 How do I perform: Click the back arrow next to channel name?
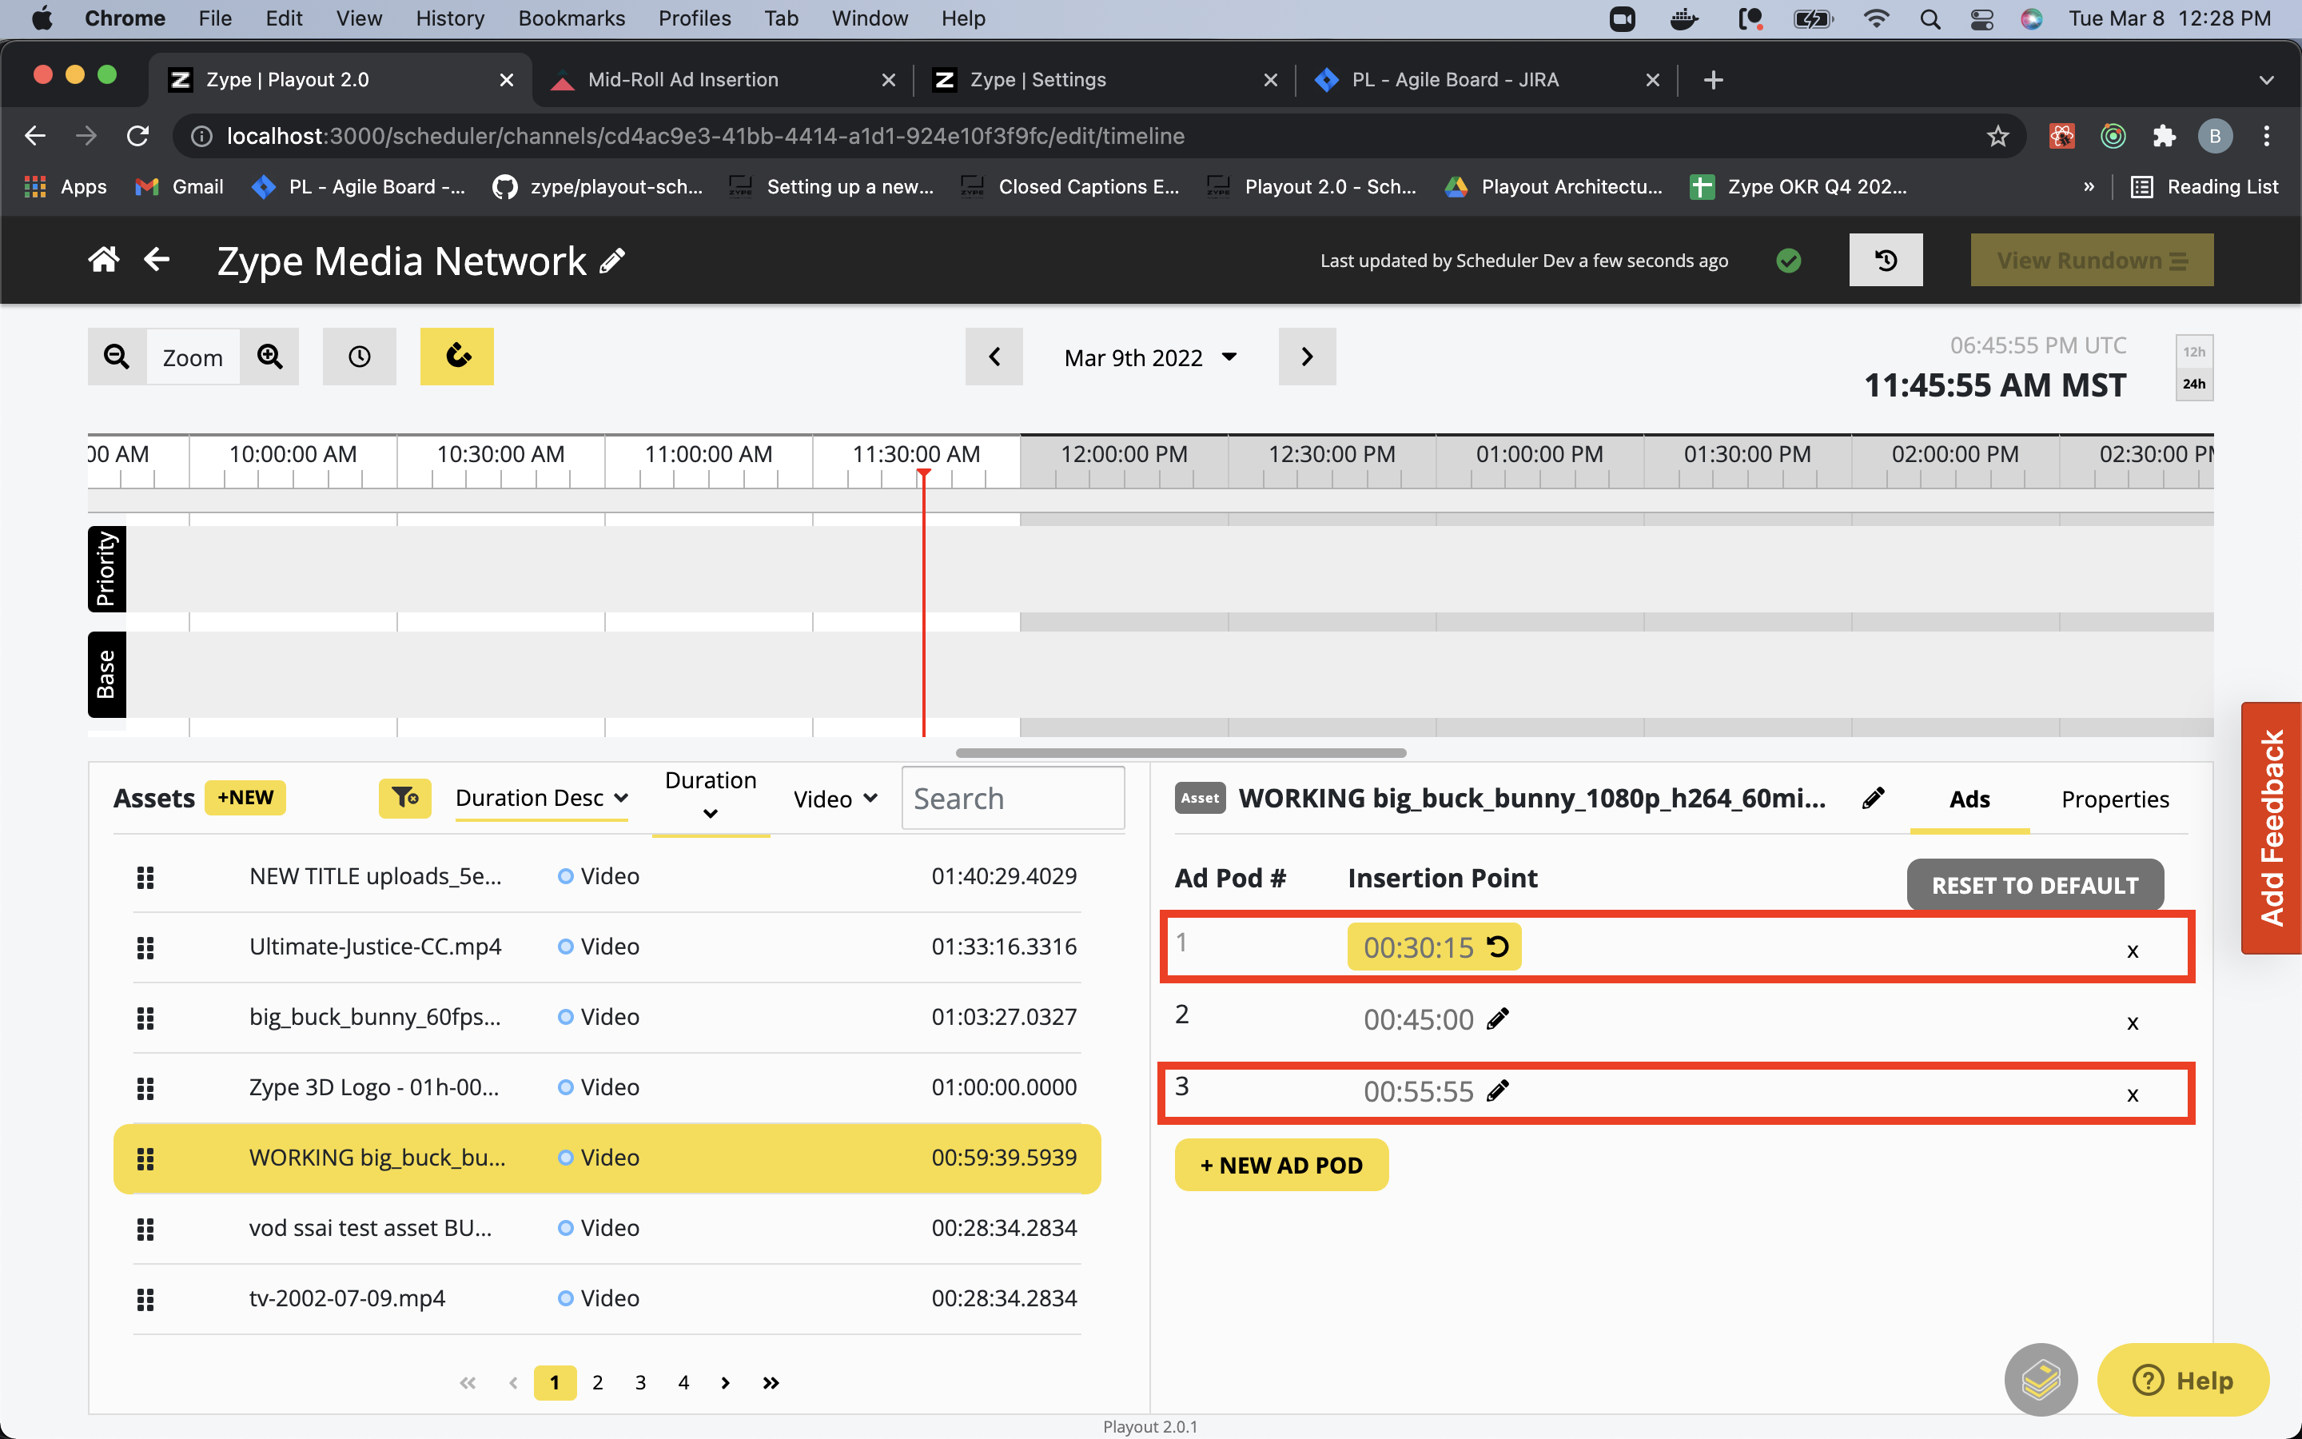[157, 260]
